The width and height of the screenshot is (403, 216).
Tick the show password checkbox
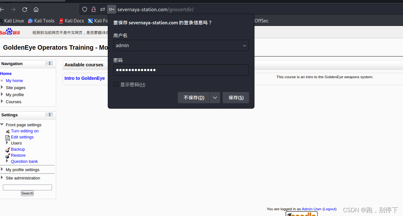[x=116, y=84]
